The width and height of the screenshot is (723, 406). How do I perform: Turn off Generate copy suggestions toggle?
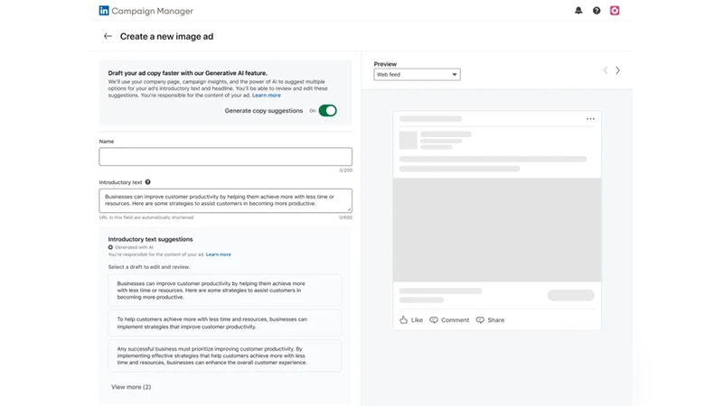327,110
